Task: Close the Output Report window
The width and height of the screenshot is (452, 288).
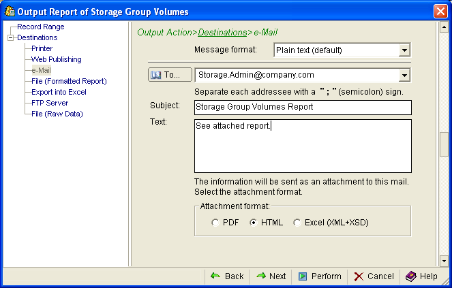Action: point(440,12)
